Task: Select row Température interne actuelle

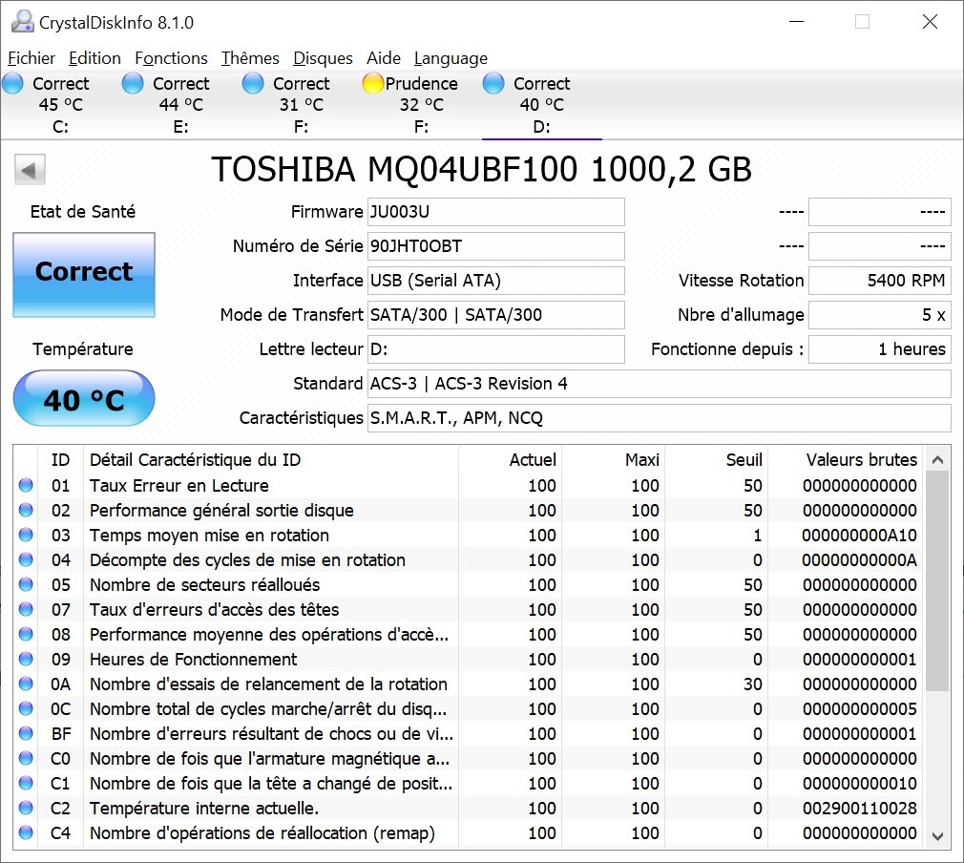Action: click(x=468, y=809)
